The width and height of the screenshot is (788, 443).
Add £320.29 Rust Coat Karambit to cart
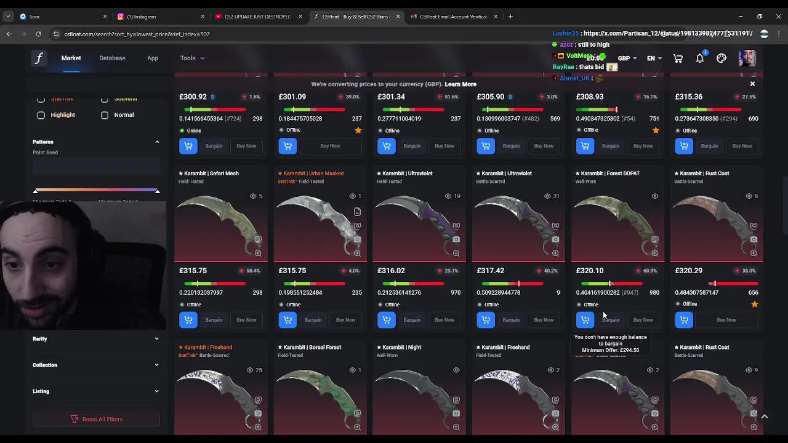pyautogui.click(x=684, y=319)
